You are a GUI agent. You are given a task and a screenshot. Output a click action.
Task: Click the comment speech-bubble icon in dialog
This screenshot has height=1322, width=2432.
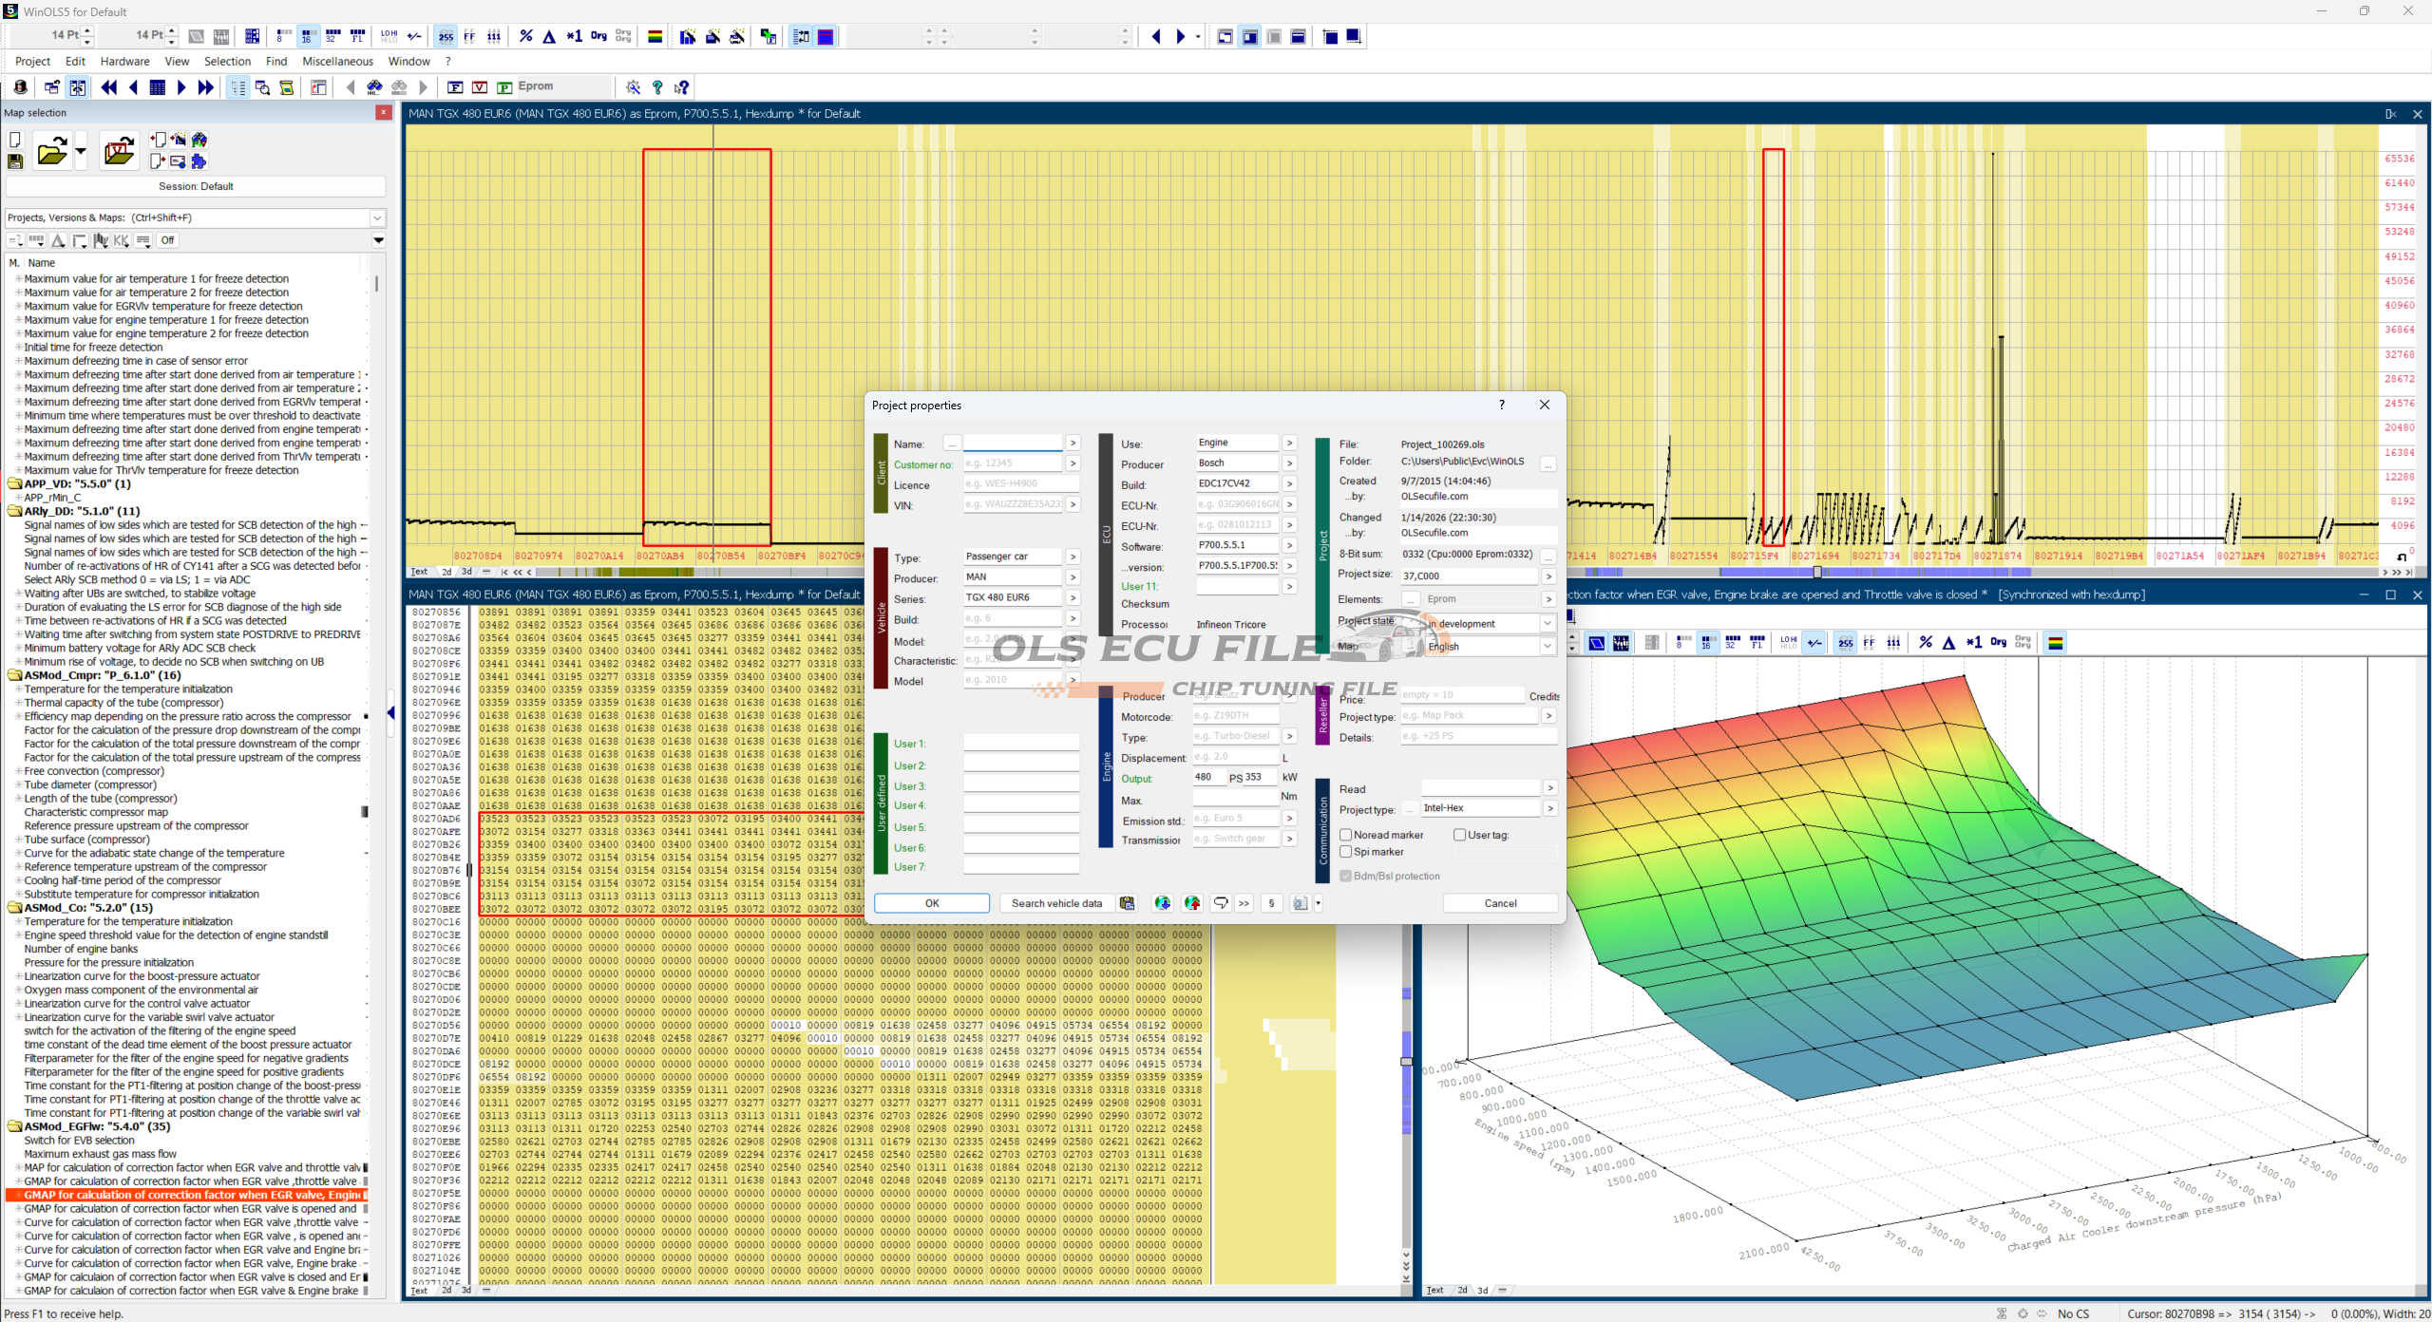click(x=1221, y=903)
